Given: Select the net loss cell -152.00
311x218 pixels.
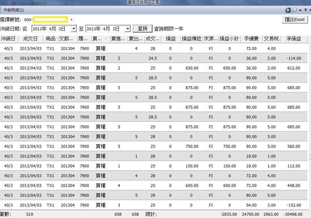Looking at the screenshot, I should click(294, 205).
